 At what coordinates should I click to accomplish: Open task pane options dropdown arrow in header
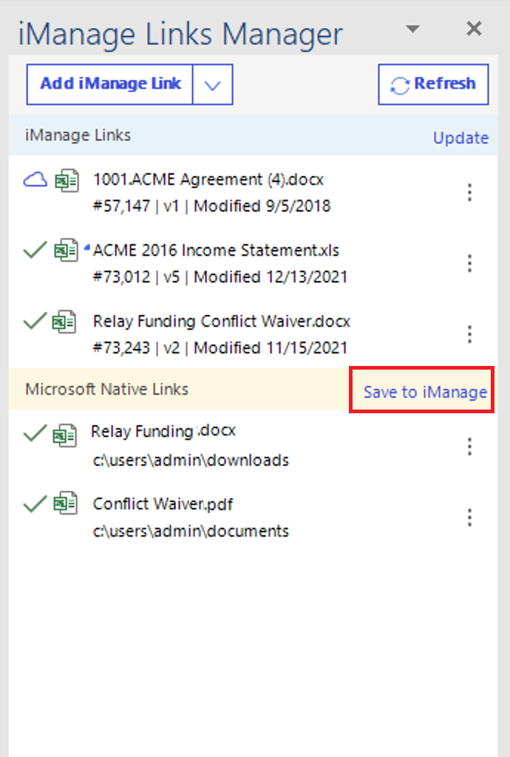pyautogui.click(x=412, y=30)
